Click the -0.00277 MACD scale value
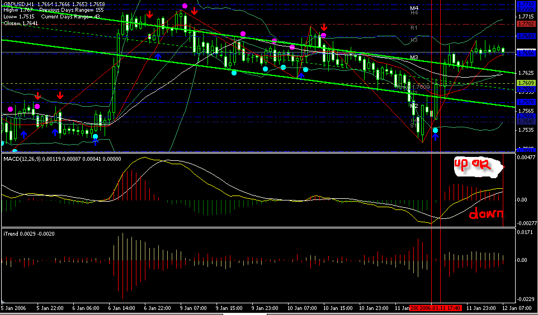Image resolution: width=538 pixels, height=315 pixels. pos(527,223)
